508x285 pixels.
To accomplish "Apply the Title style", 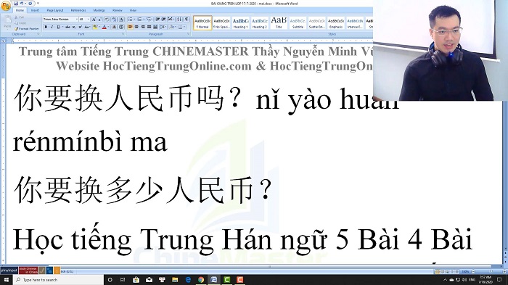I will 279,23.
